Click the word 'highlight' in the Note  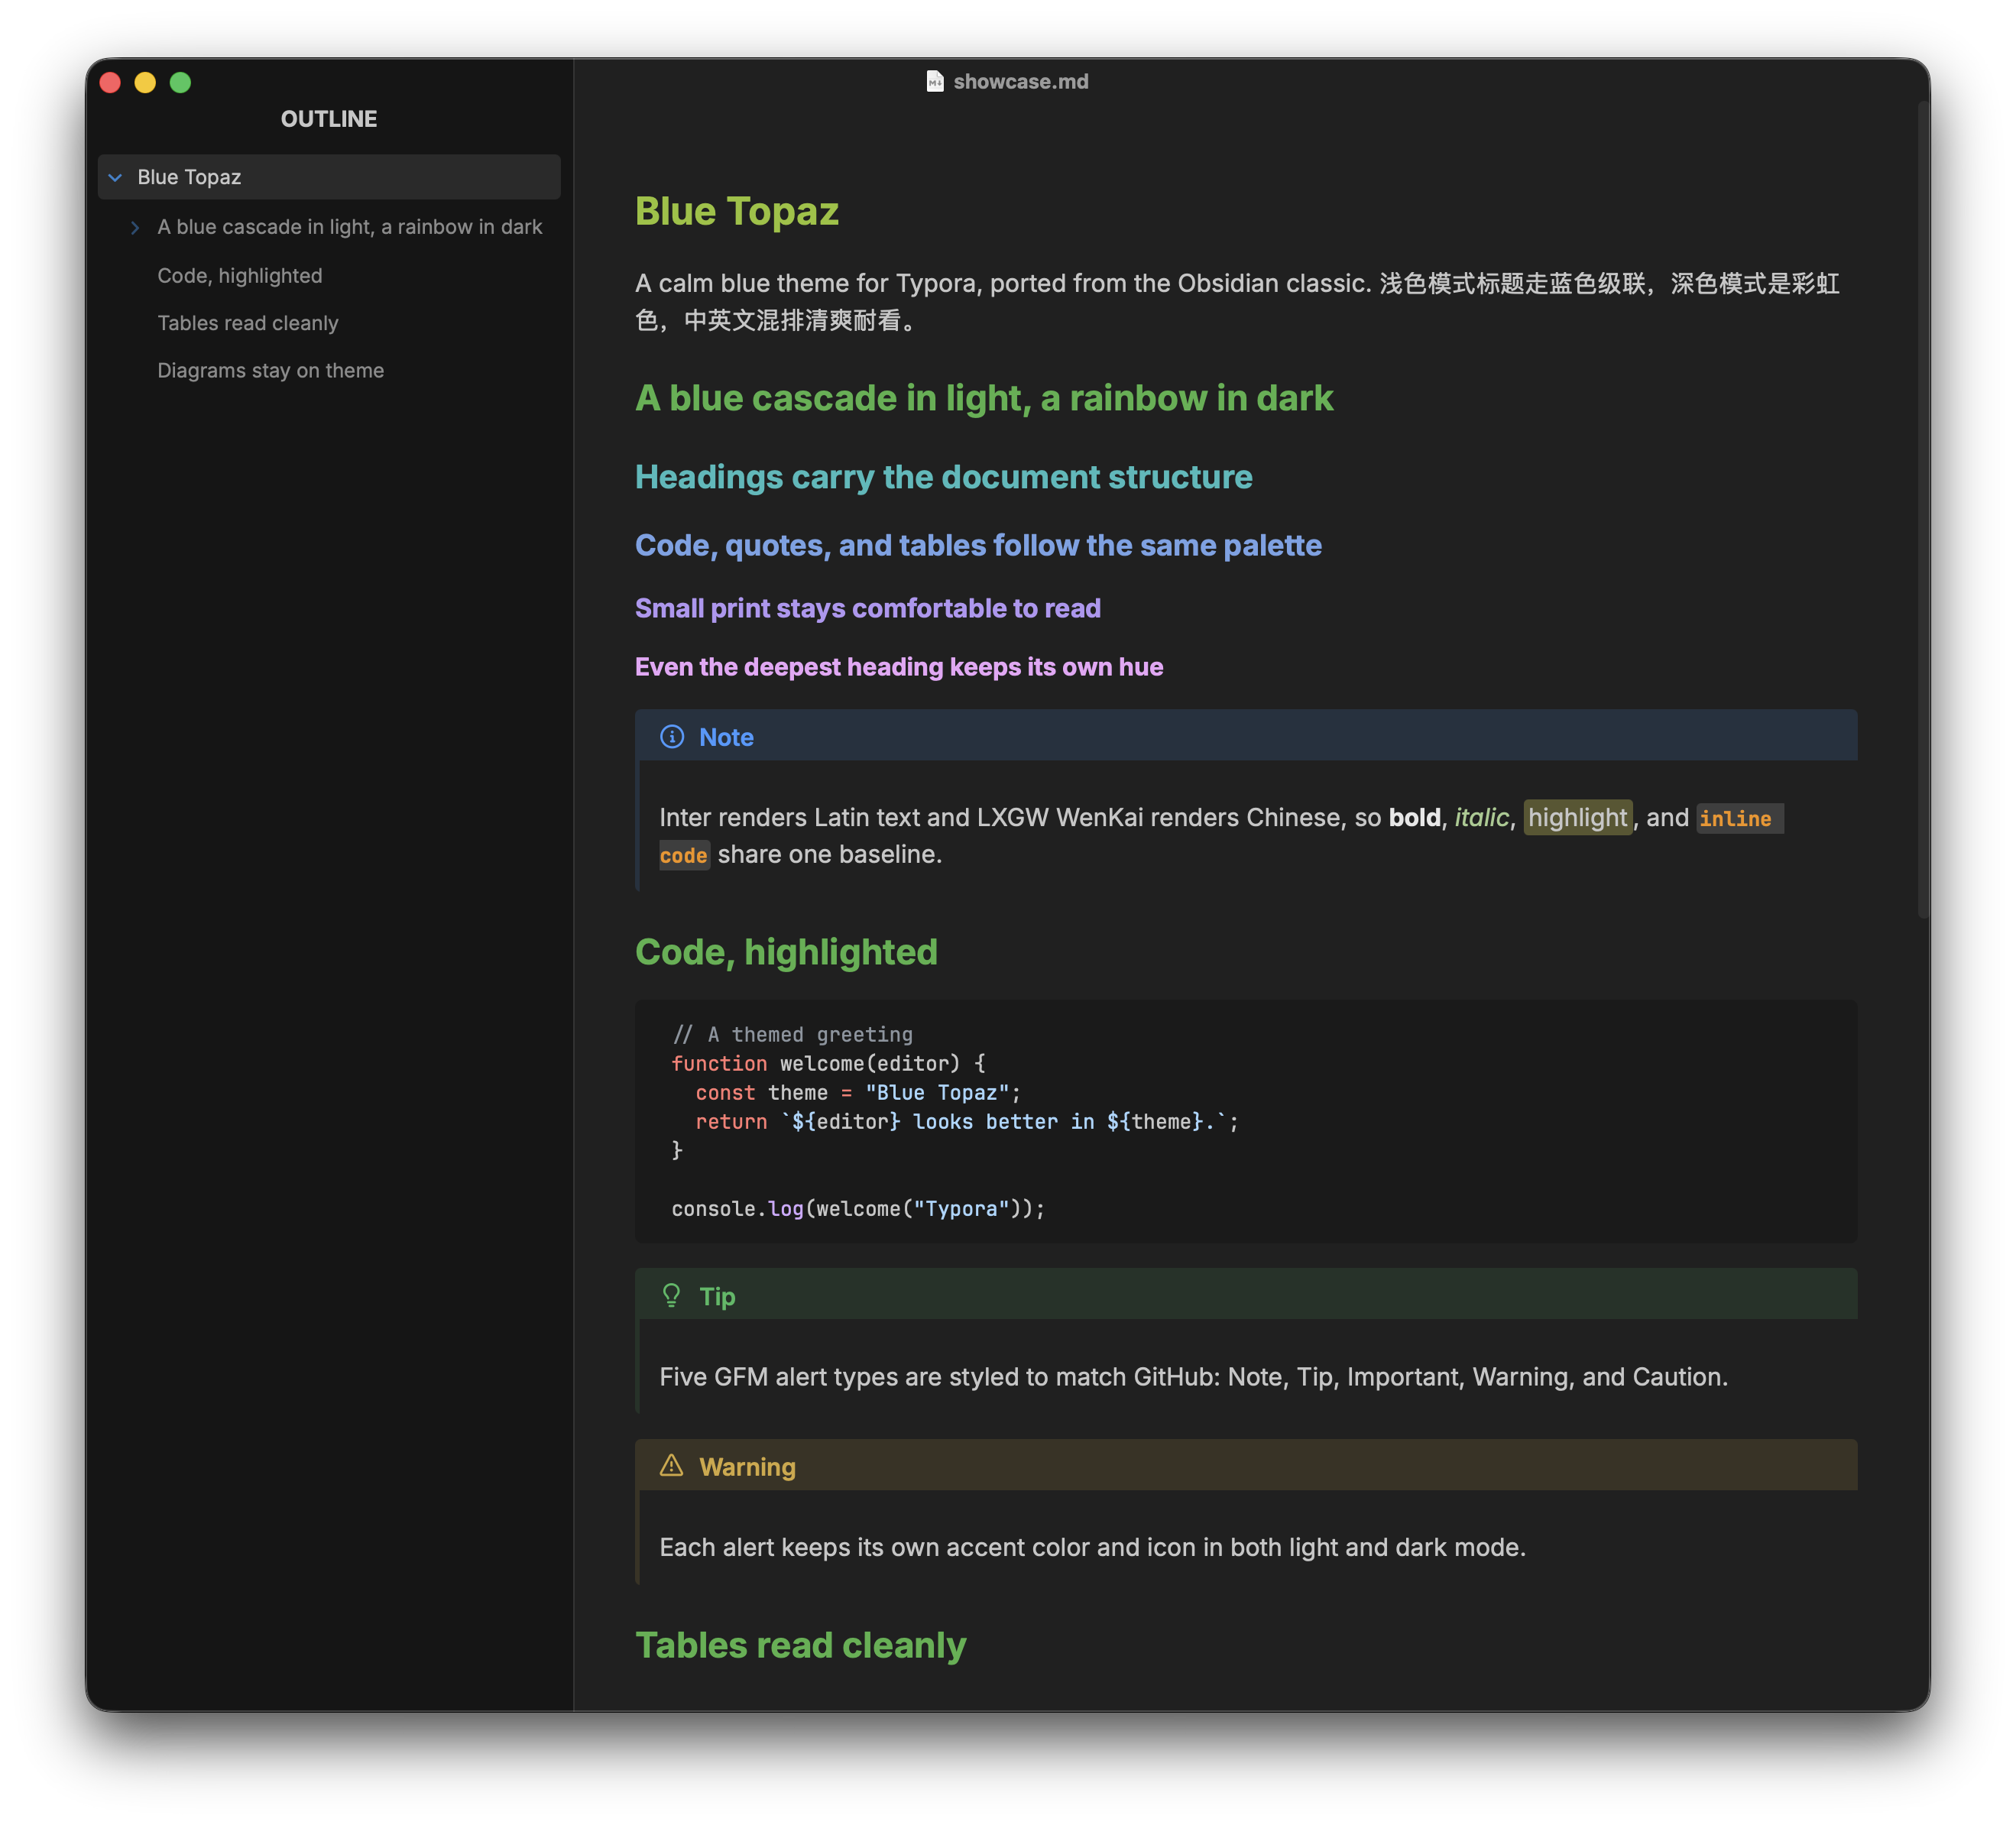(x=1577, y=817)
